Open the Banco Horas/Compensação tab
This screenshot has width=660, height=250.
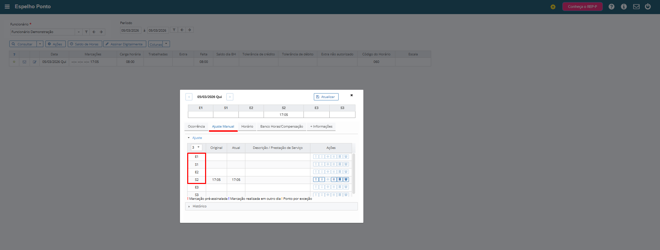click(281, 127)
